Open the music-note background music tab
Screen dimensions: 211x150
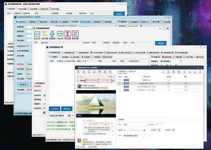pos(96,57)
